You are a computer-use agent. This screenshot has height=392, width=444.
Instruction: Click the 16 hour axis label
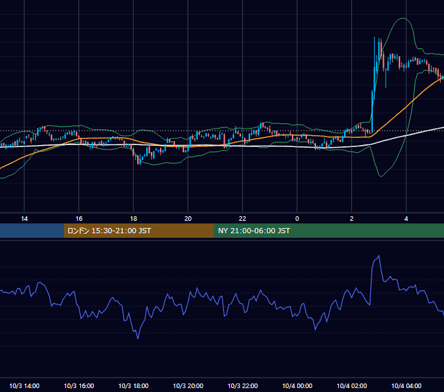coord(79,219)
